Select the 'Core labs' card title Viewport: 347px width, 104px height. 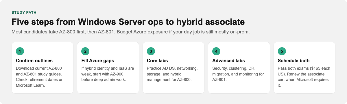[157, 61]
